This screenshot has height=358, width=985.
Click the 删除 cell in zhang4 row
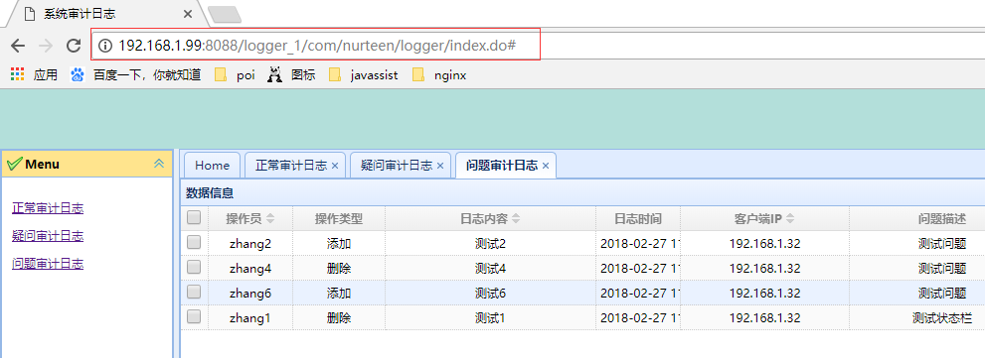339,269
